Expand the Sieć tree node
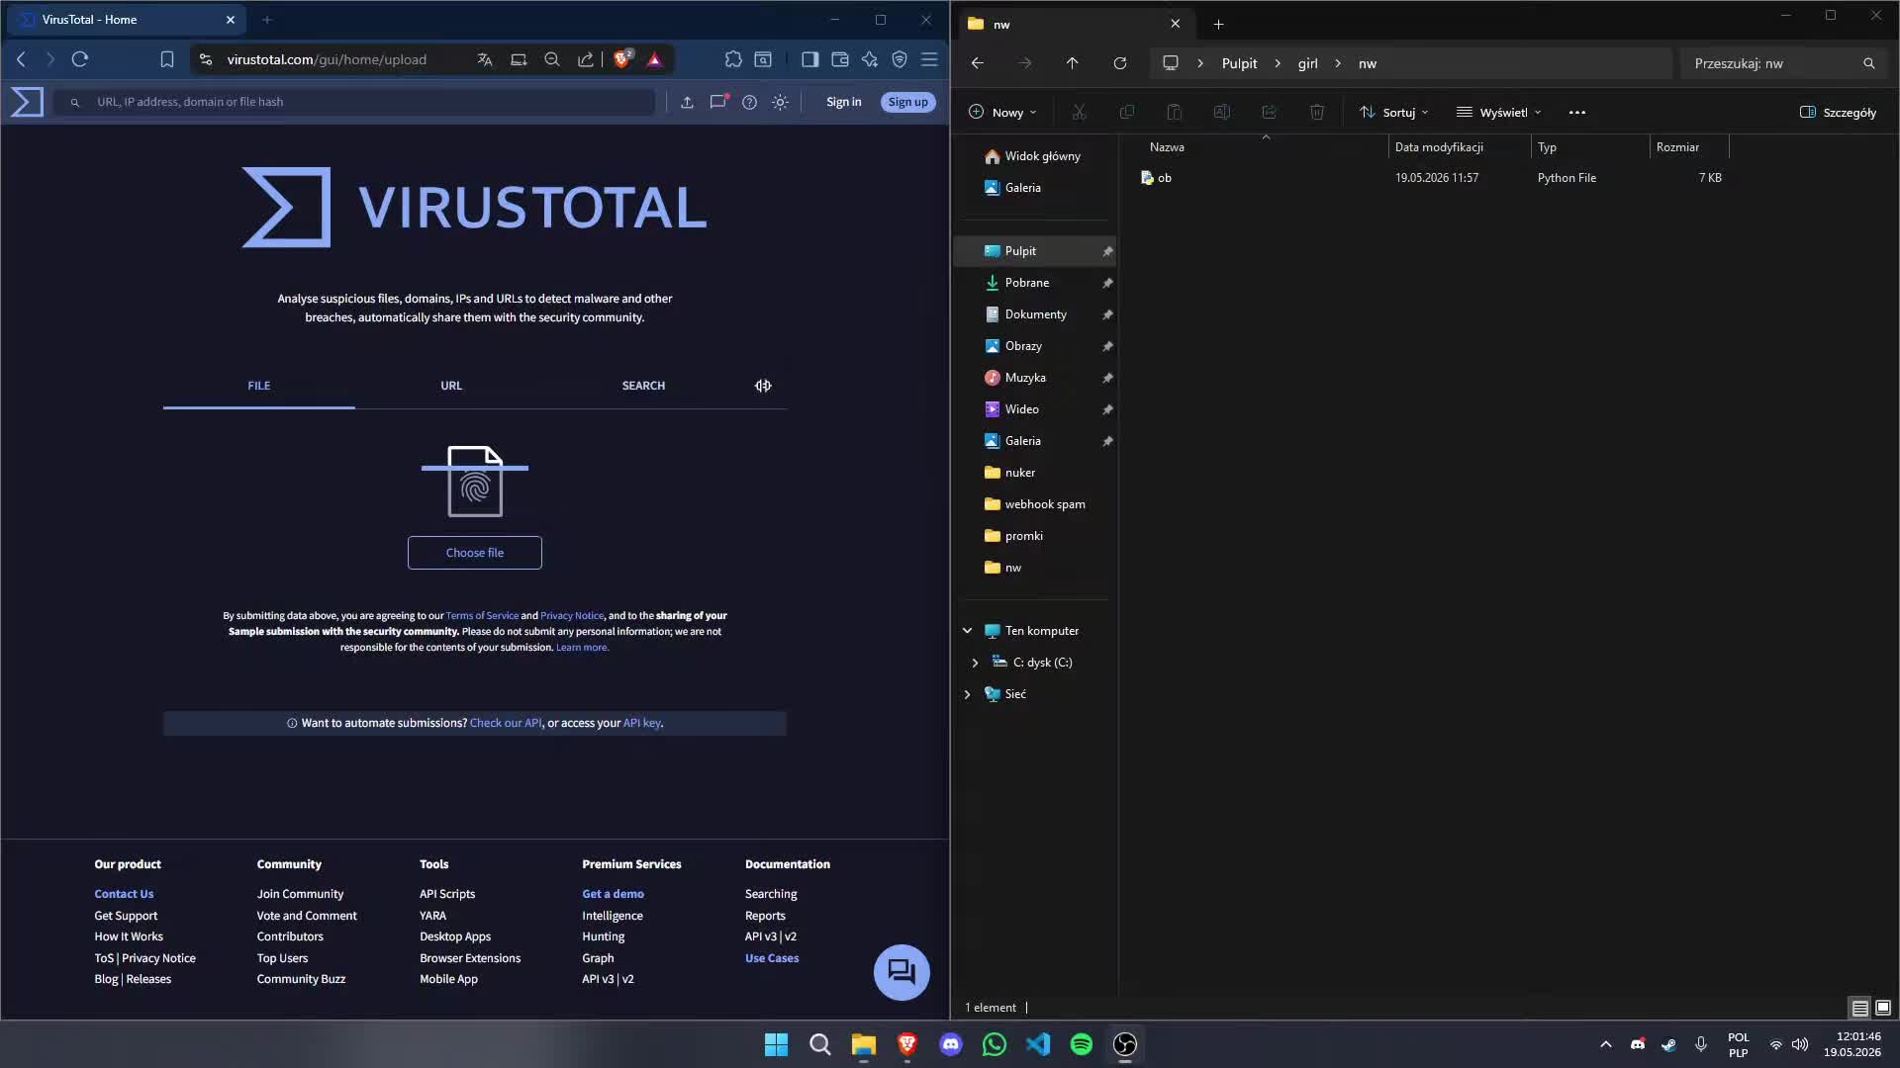 pos(968,694)
